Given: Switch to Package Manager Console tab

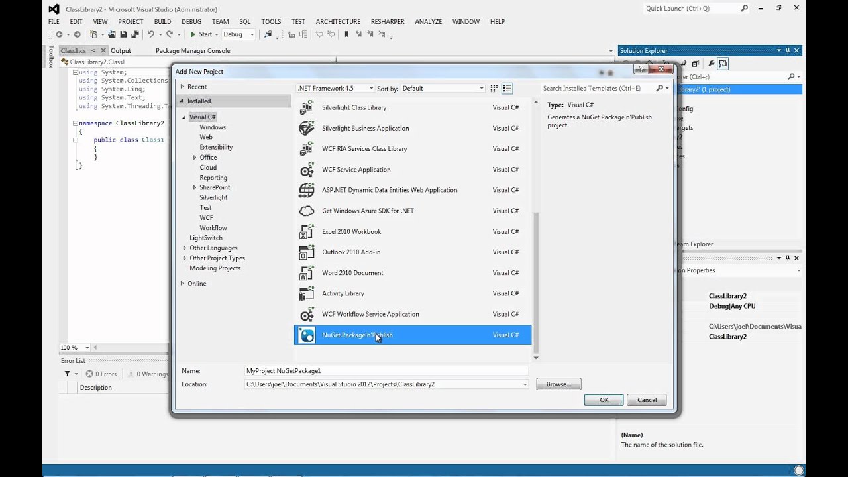Looking at the screenshot, I should coord(193,50).
